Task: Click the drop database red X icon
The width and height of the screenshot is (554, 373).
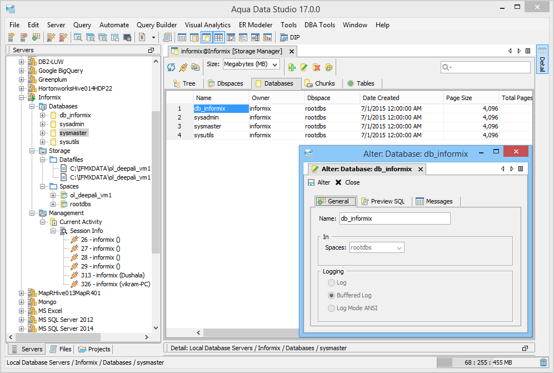Action: point(317,67)
